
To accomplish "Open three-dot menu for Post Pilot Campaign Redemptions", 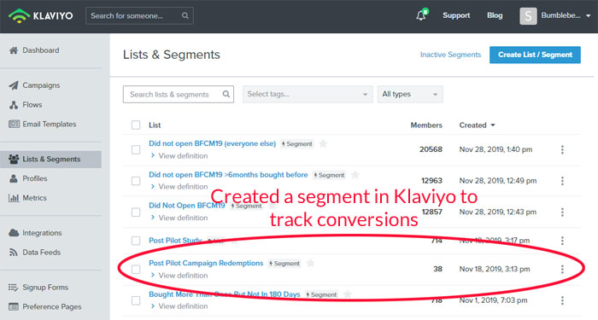I will (x=562, y=270).
